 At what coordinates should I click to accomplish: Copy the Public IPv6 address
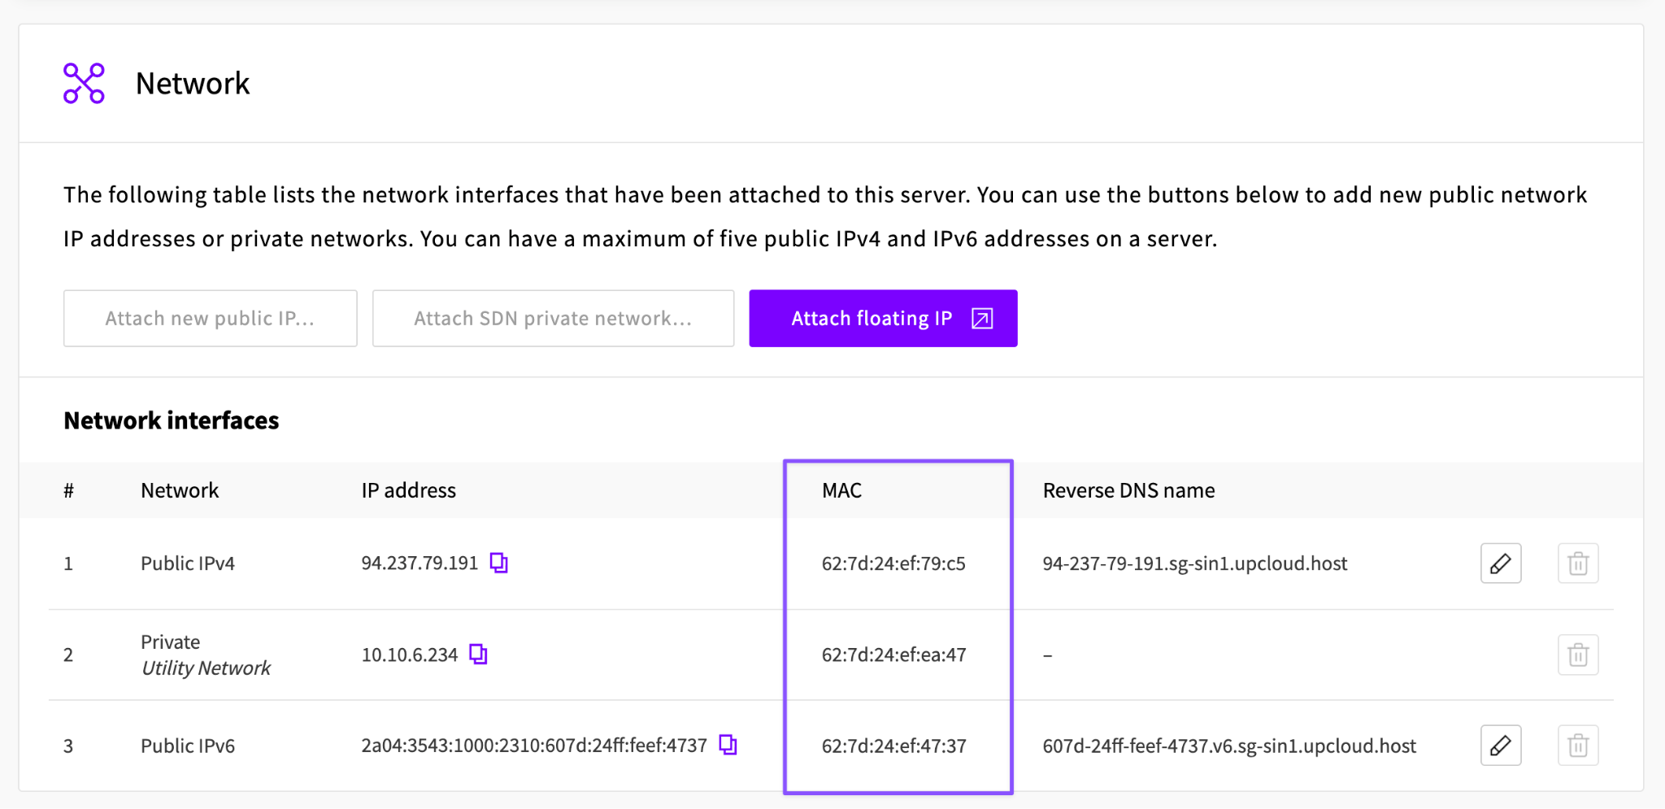click(728, 745)
